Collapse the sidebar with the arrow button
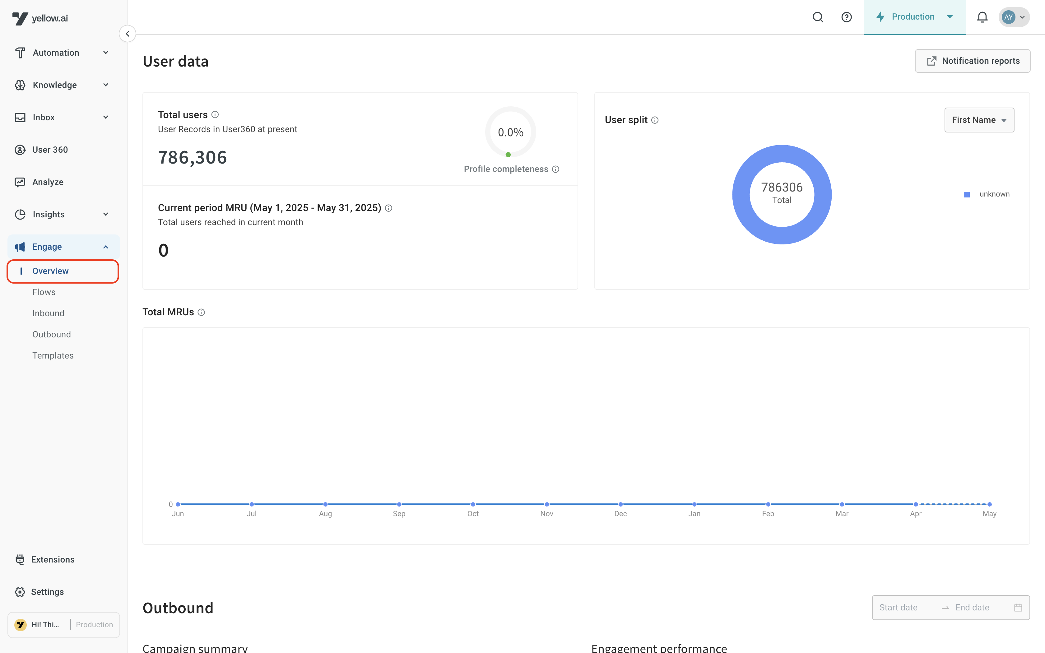Viewport: 1045px width, 653px height. (128, 34)
